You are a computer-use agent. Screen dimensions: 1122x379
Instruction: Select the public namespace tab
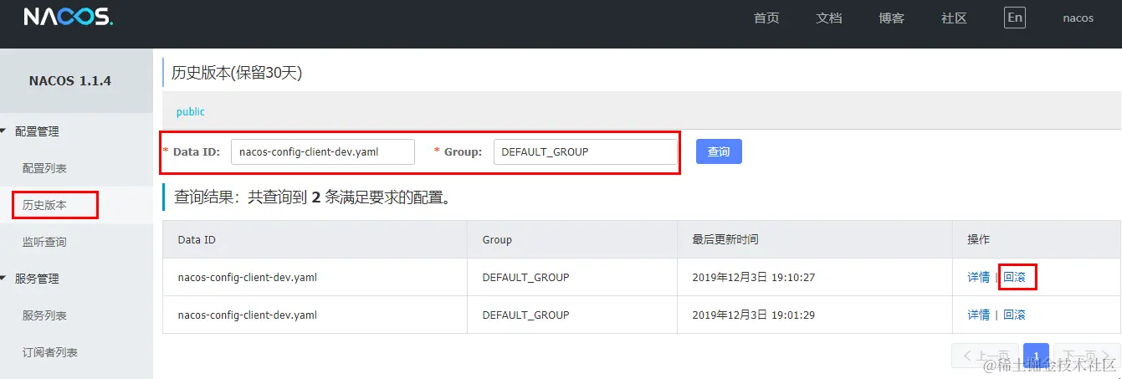coord(190,111)
